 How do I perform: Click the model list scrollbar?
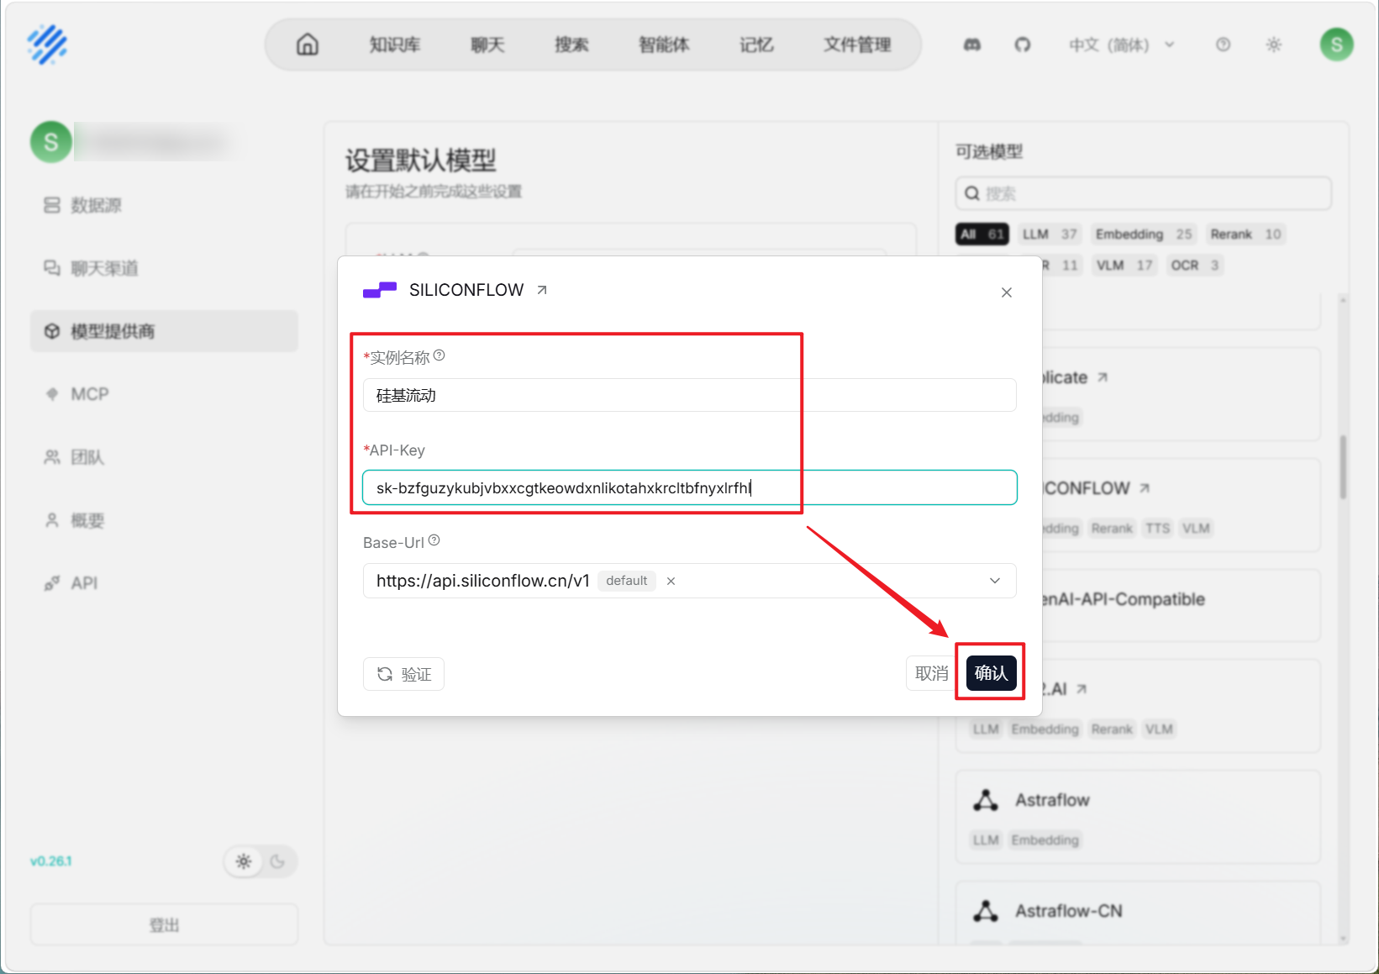pyautogui.click(x=1343, y=466)
